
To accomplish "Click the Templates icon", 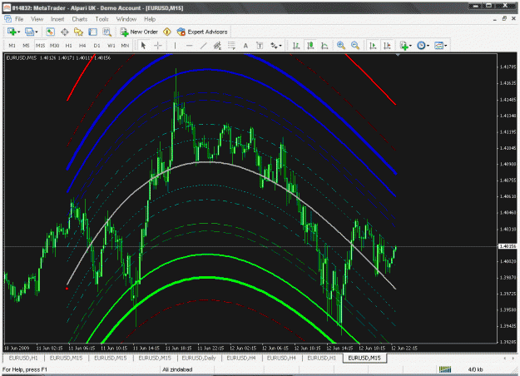I will click(438, 46).
